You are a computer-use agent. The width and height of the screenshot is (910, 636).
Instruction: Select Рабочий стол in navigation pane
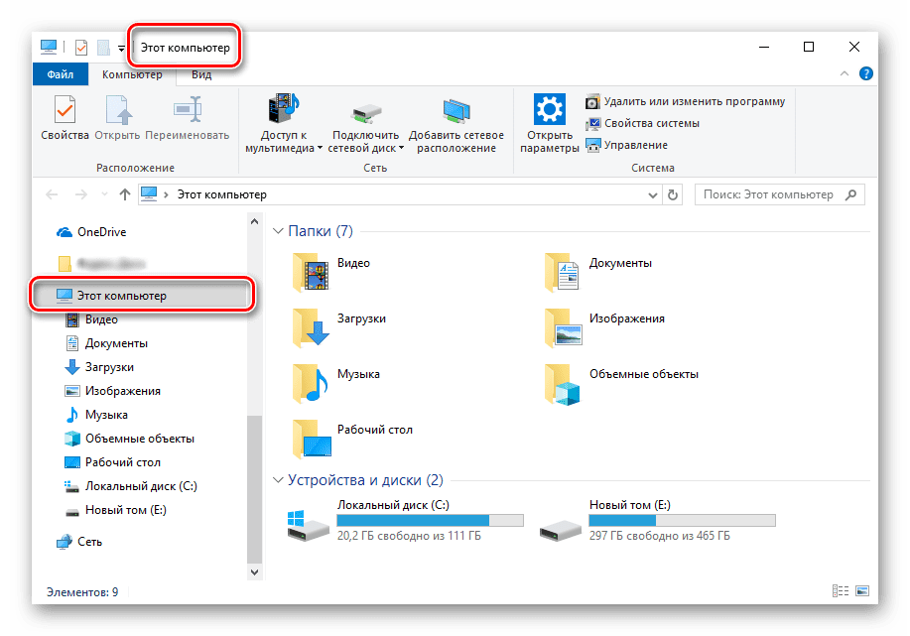tap(112, 462)
